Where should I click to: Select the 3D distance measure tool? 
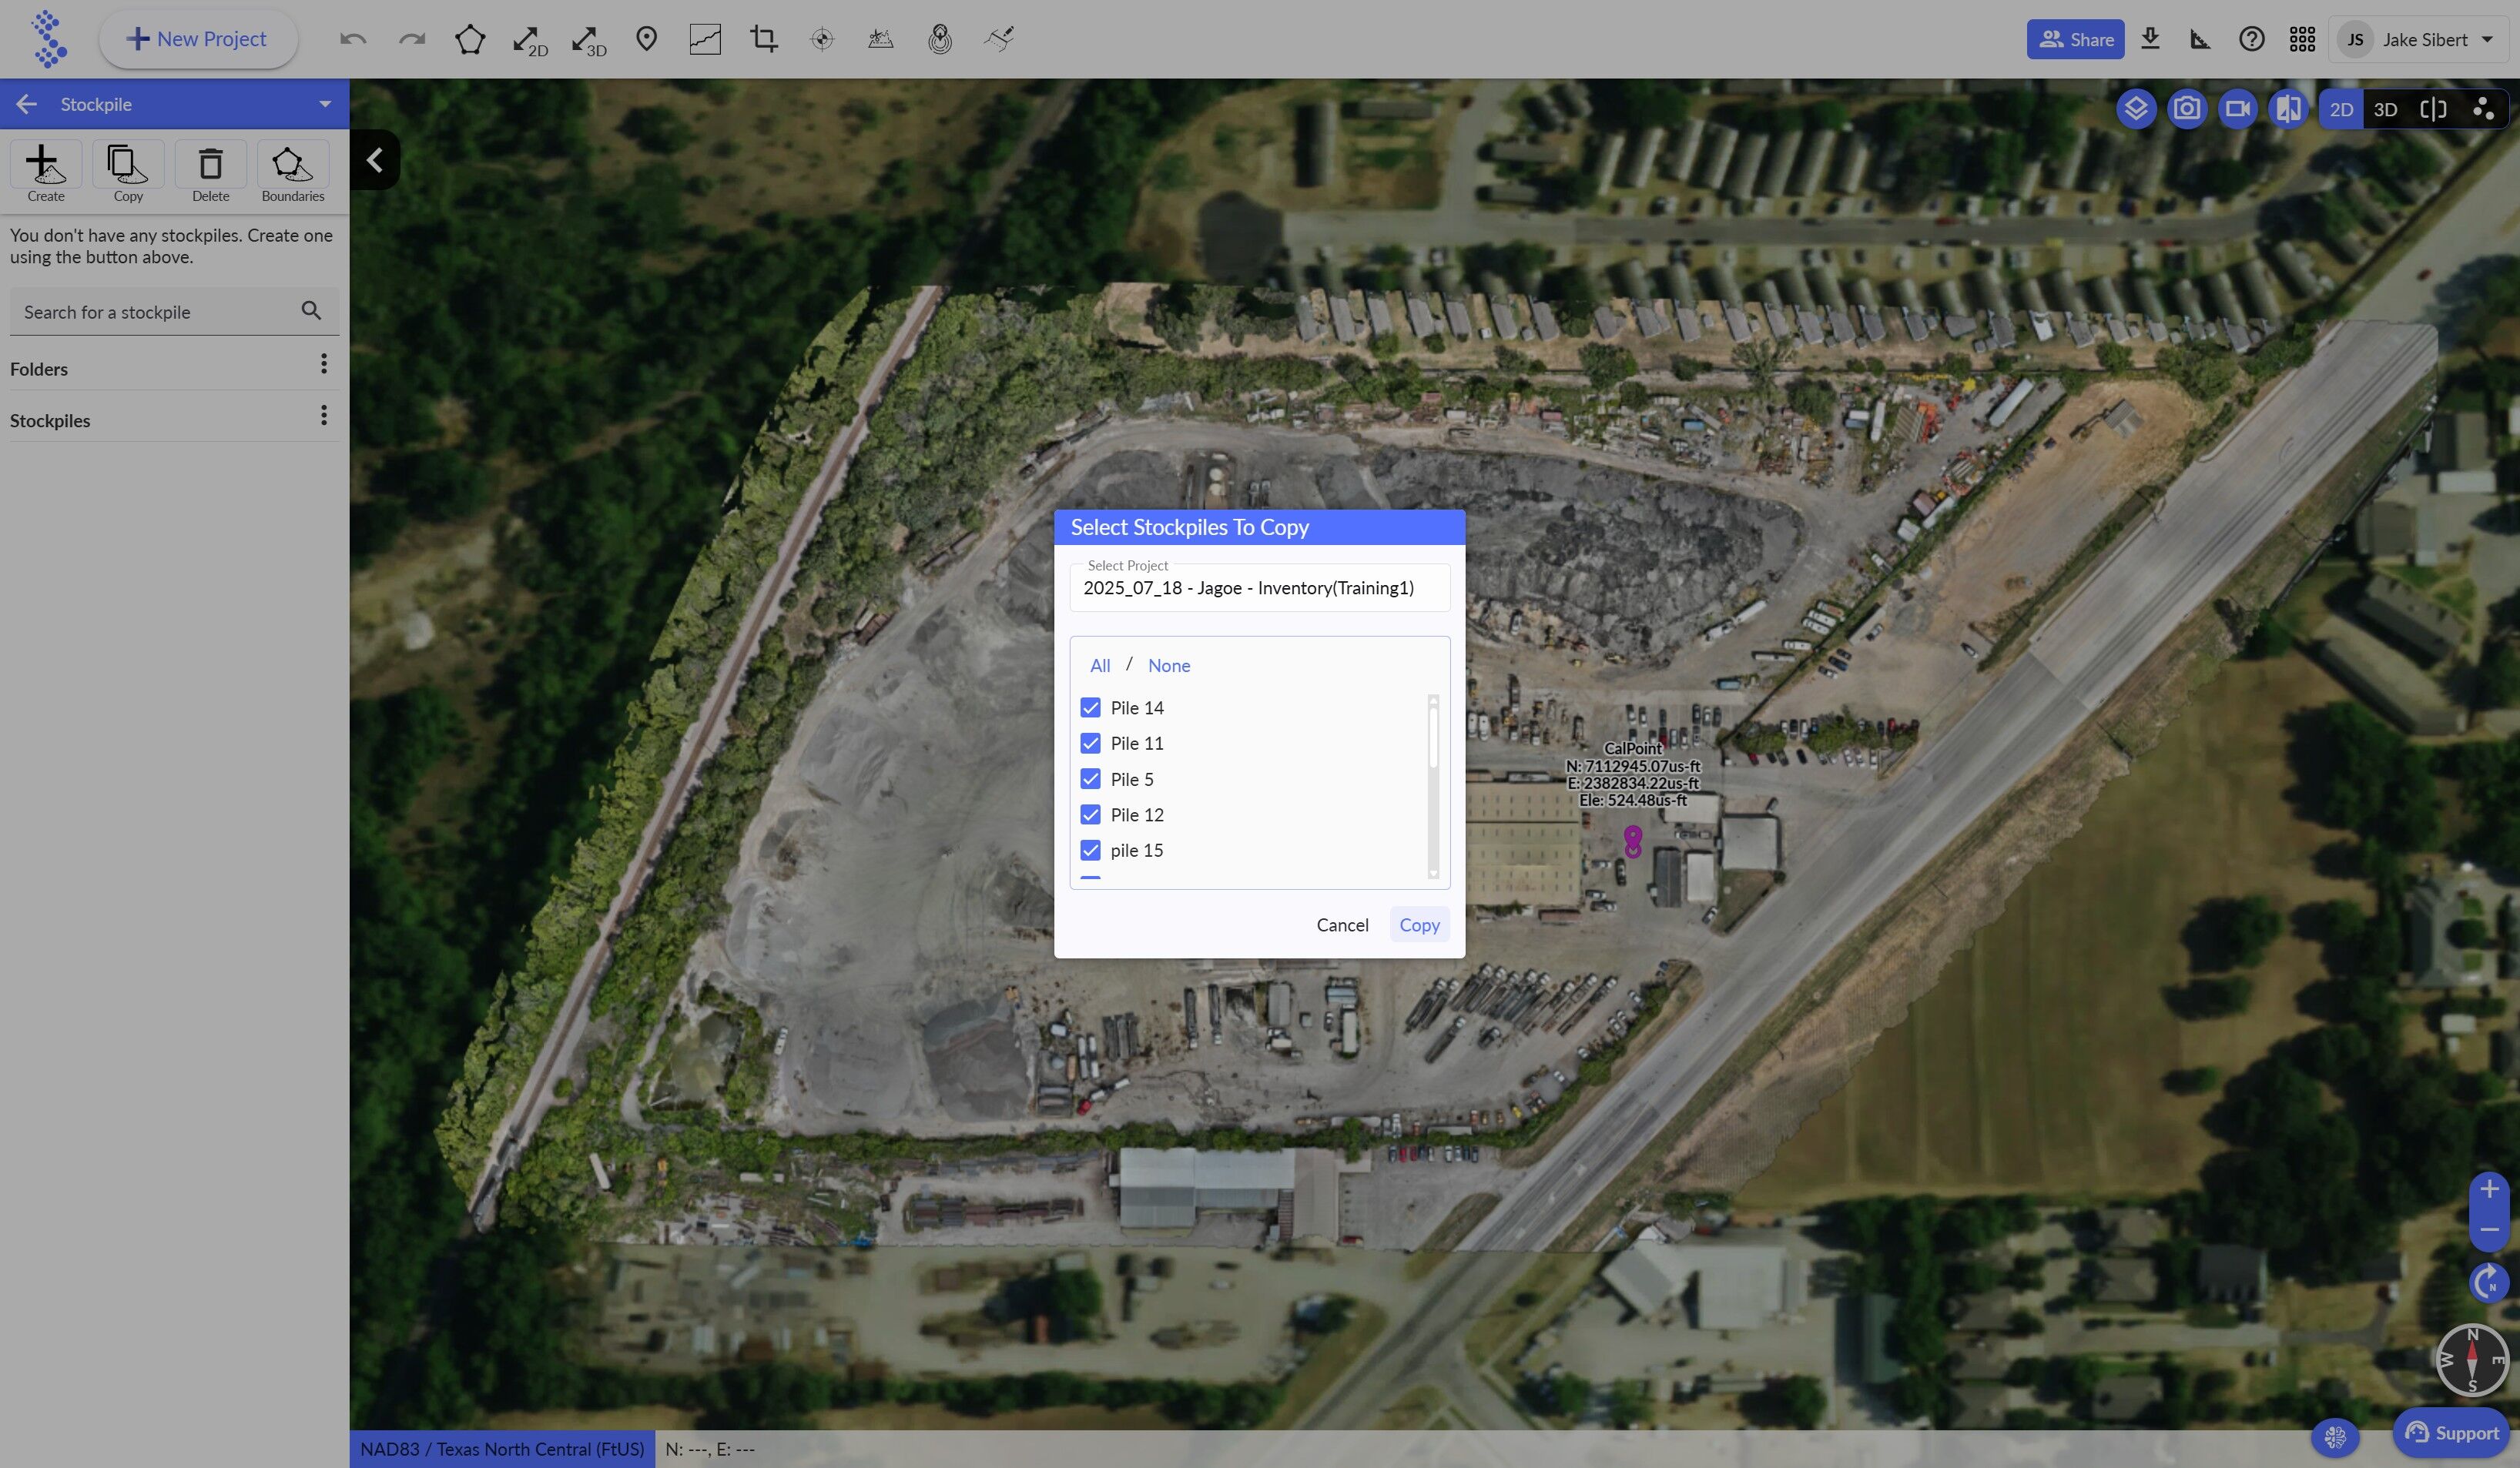pos(588,40)
